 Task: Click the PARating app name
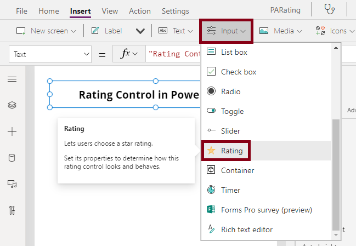point(285,10)
